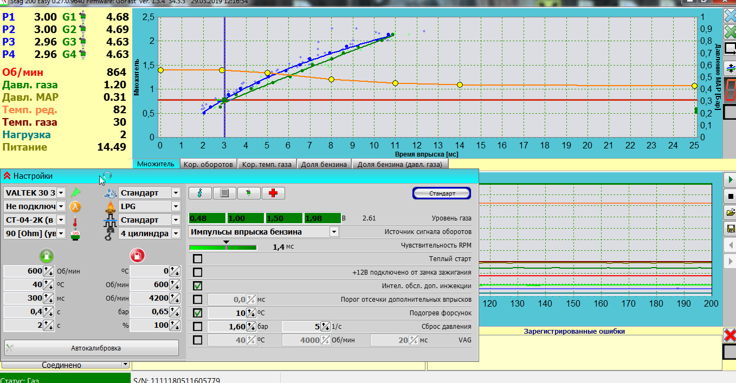The width and height of the screenshot is (736, 383).
Task: Click stepper for 4200 Об/мин petrol value
Action: point(175,298)
